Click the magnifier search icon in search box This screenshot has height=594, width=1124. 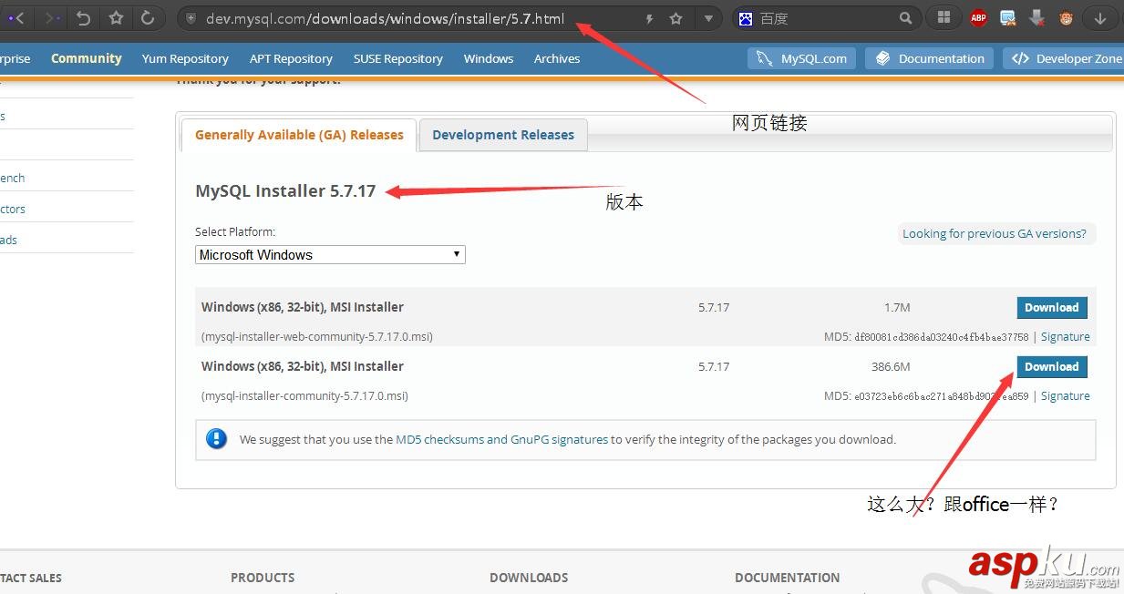(x=905, y=18)
